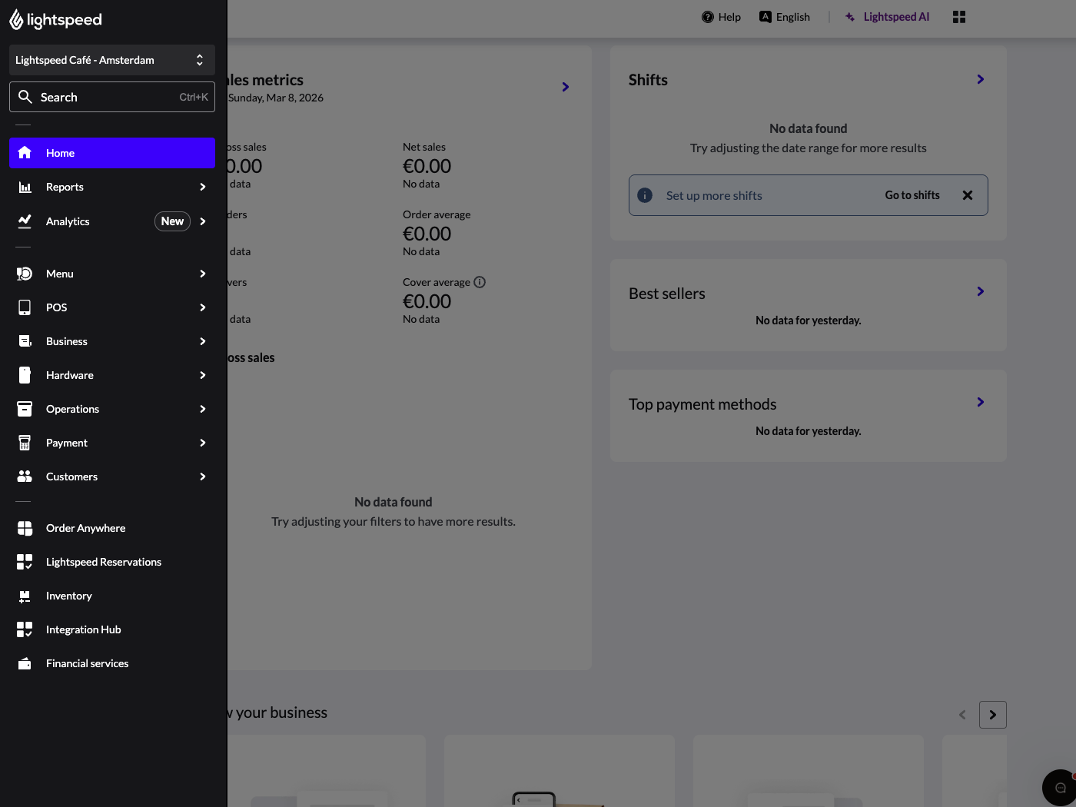Click the Lightspeed logo
This screenshot has height=807, width=1076.
(x=55, y=18)
